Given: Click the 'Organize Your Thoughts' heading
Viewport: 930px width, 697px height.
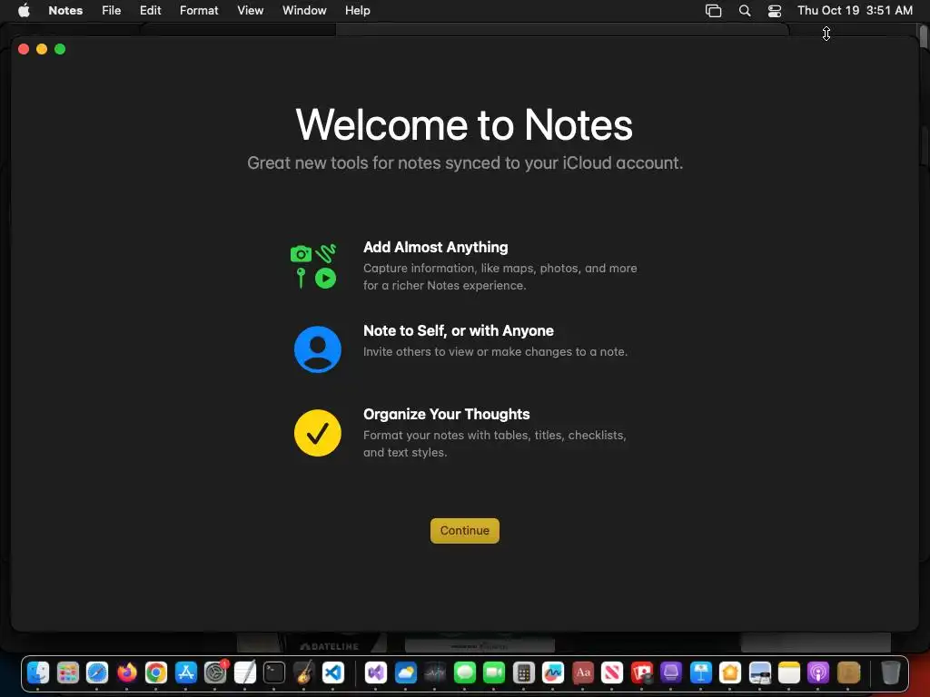Looking at the screenshot, I should pos(446,414).
